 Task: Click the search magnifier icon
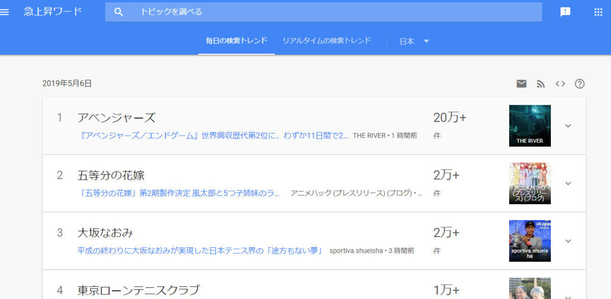pos(119,12)
